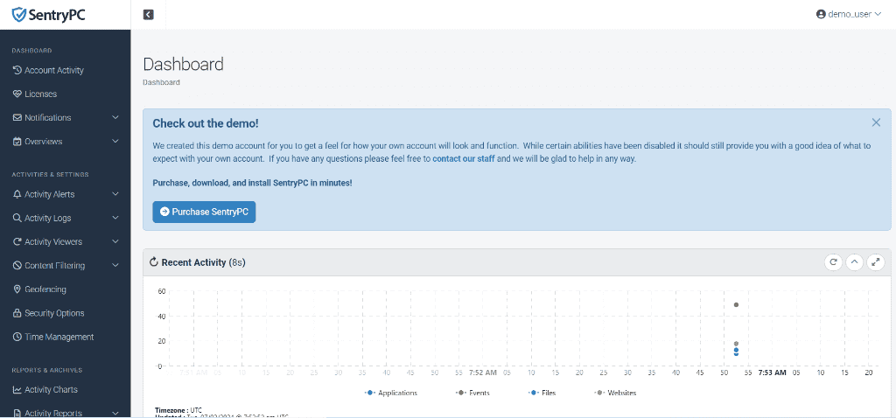The image size is (896, 418).
Task: Click the SentryPC shield logo
Action: (x=18, y=14)
